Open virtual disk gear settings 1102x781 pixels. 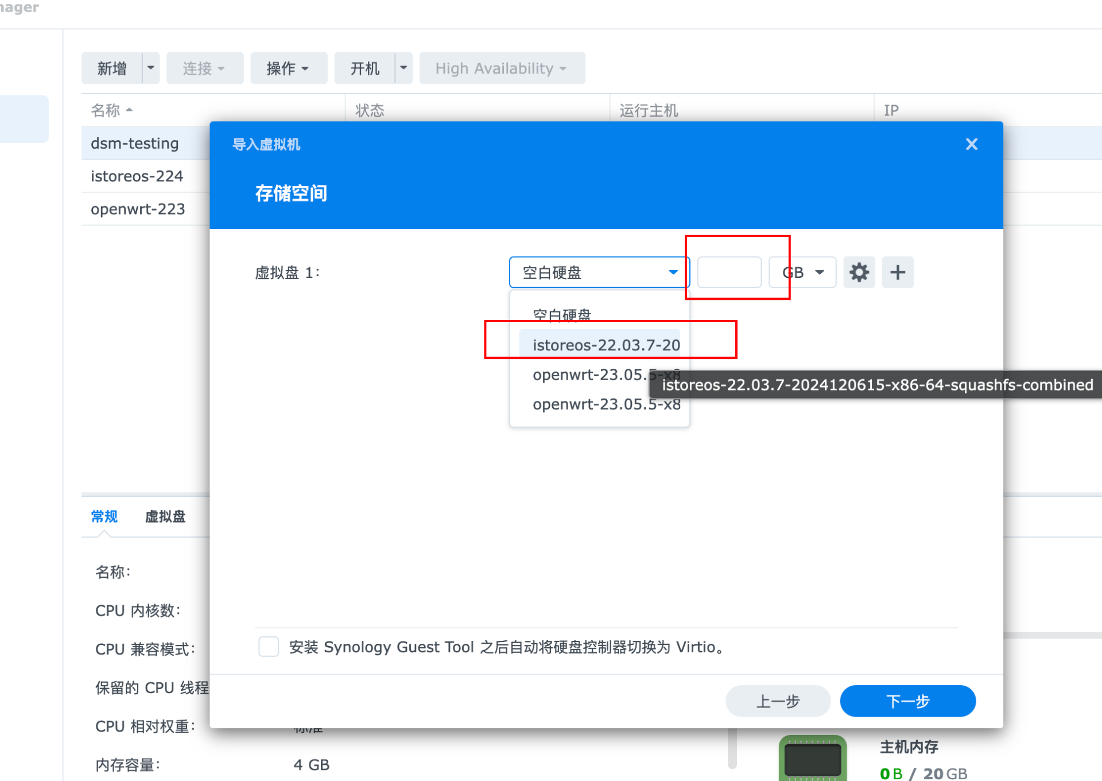pos(859,272)
